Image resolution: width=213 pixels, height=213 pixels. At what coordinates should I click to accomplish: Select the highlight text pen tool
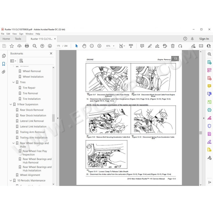pos(150,46)
